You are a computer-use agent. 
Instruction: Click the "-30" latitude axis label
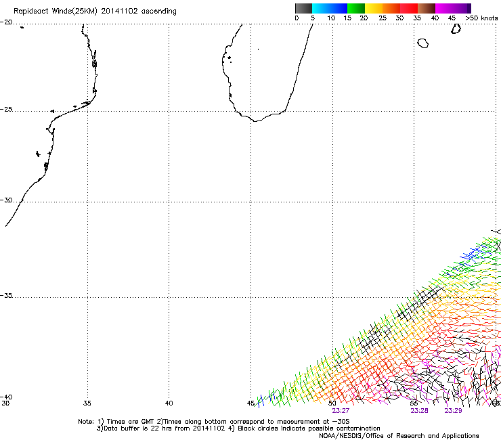[6, 200]
